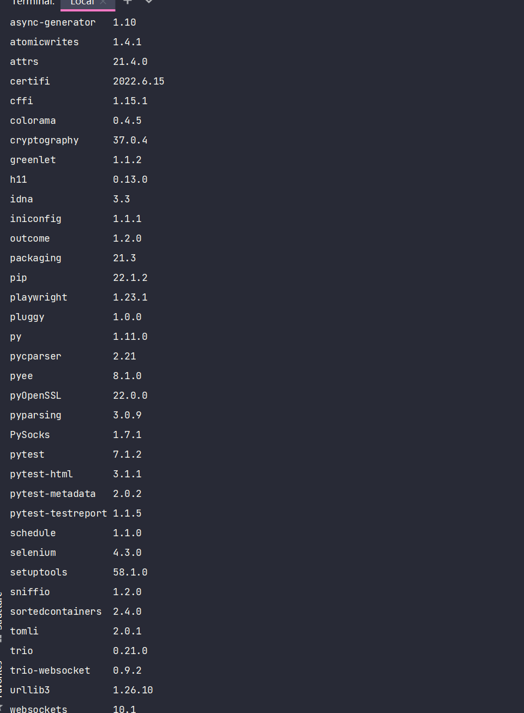Click the async-generator package name
This screenshot has width=524, height=713.
[x=53, y=22]
